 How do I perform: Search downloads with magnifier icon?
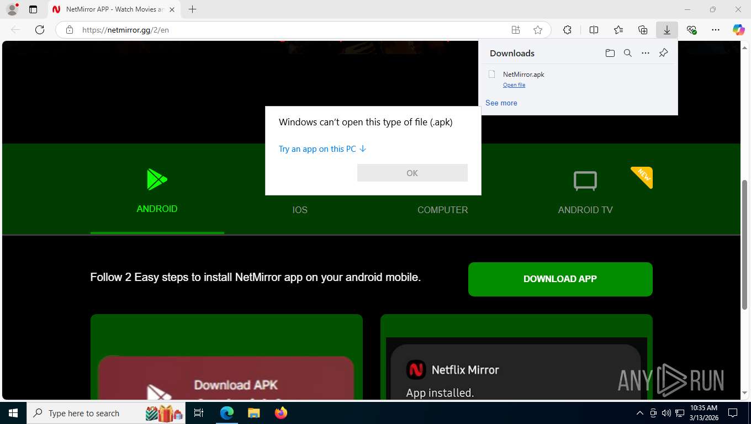(628, 53)
